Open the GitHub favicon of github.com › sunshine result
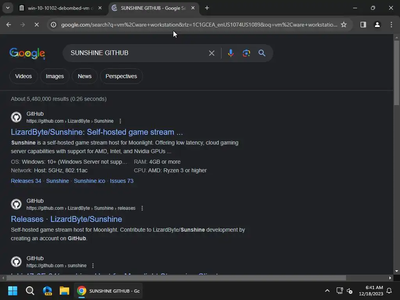Viewport: 400px width, 300px height. (16, 262)
